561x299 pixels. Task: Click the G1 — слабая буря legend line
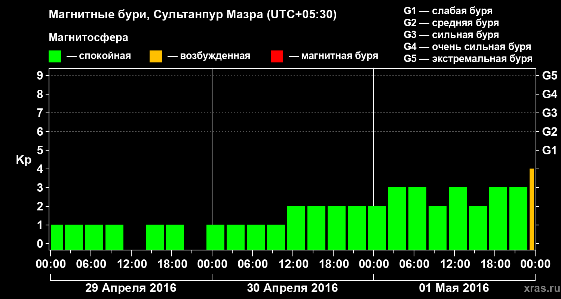tap(448, 11)
